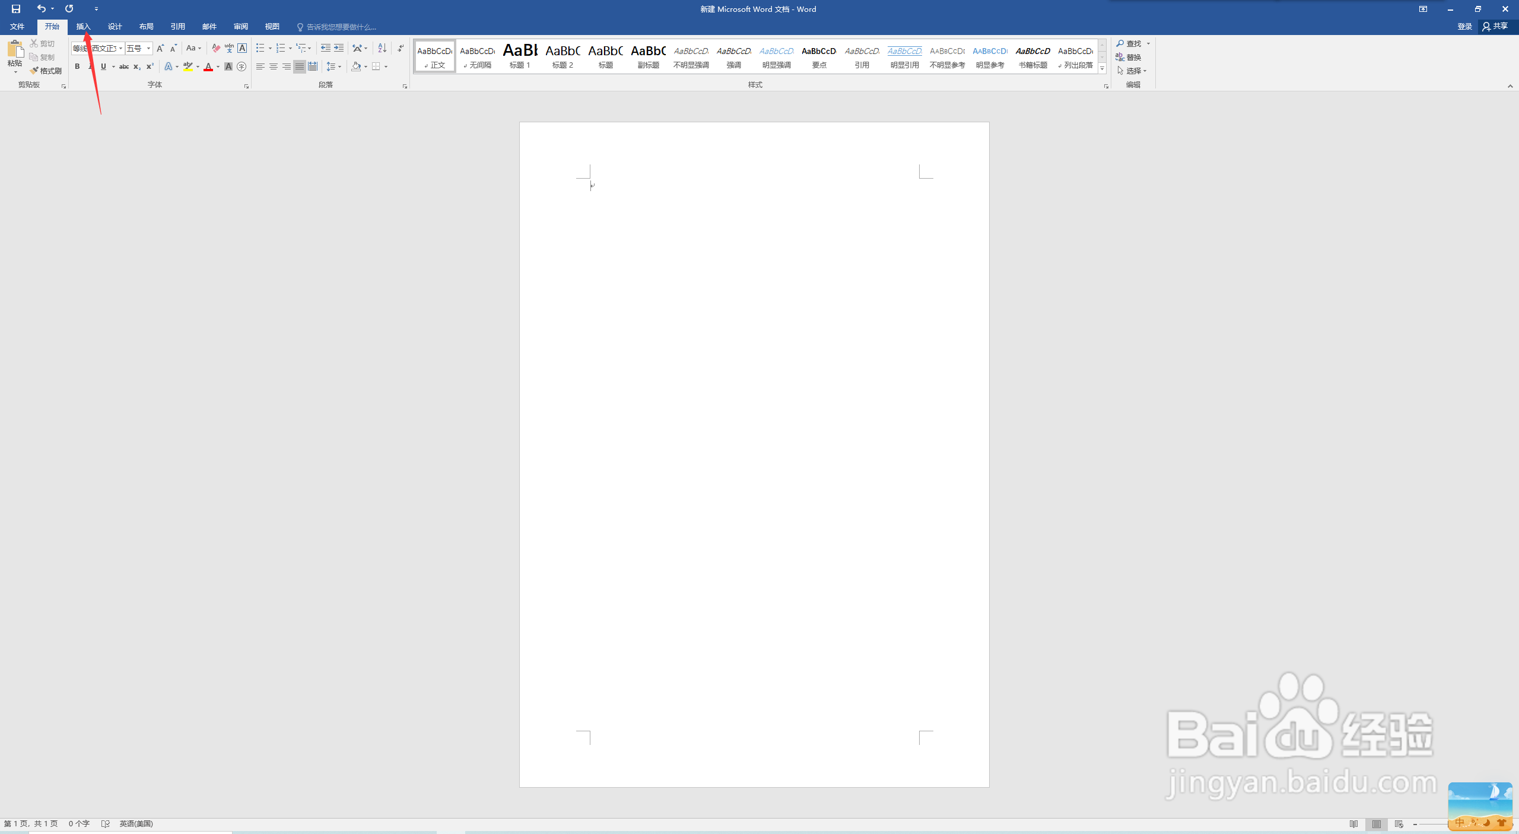
Task: Apply character border icon
Action: coord(242,48)
